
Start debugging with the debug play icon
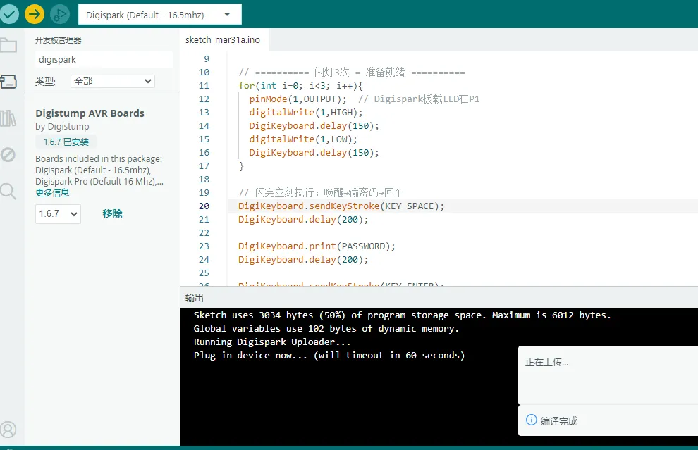point(60,14)
